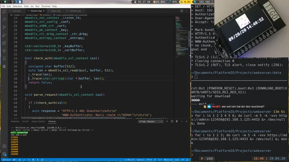Click the editor horizontal scrollbar
Viewport: 289px width, 162px height.
[73, 118]
